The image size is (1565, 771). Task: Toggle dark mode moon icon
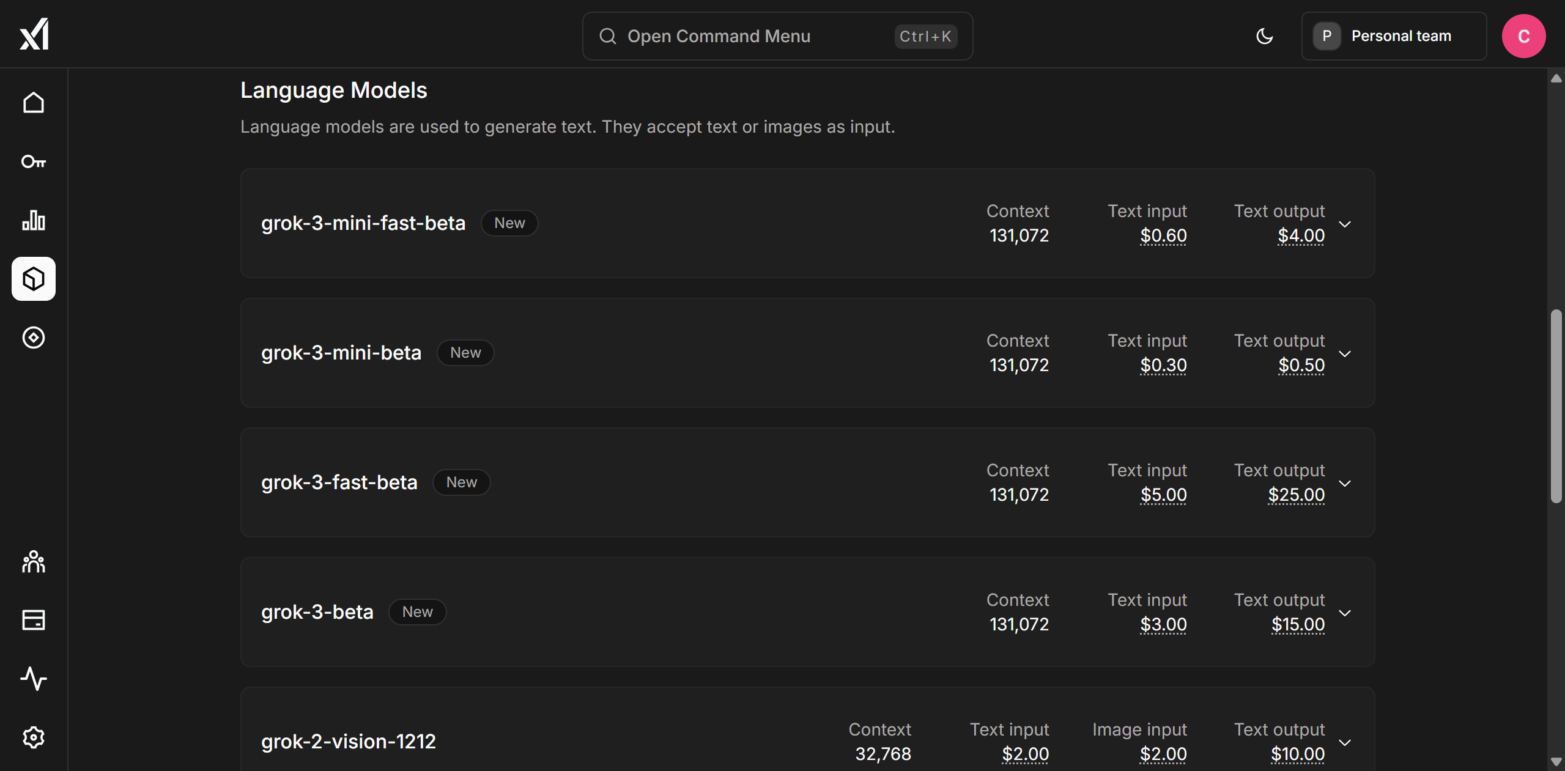(1264, 36)
